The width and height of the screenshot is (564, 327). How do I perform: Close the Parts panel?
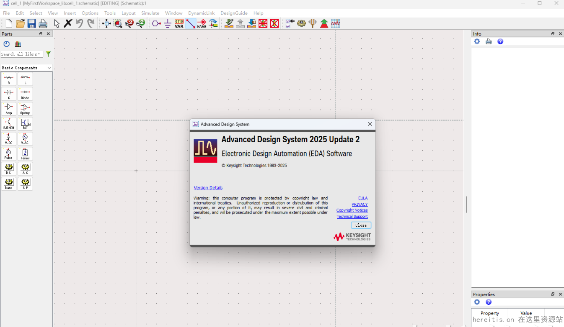48,34
